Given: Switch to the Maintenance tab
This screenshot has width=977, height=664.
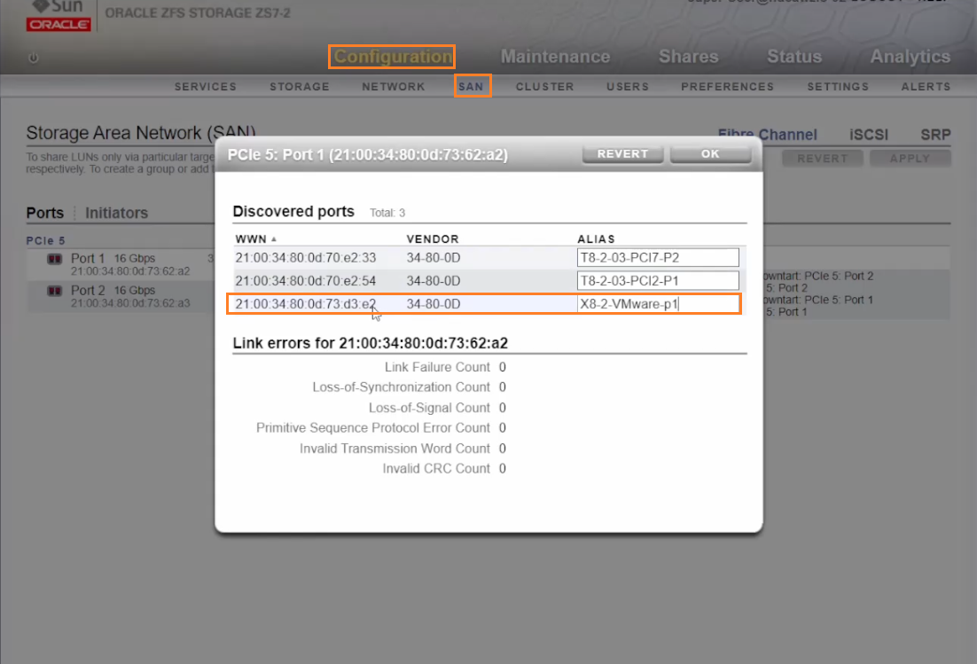Looking at the screenshot, I should [555, 57].
